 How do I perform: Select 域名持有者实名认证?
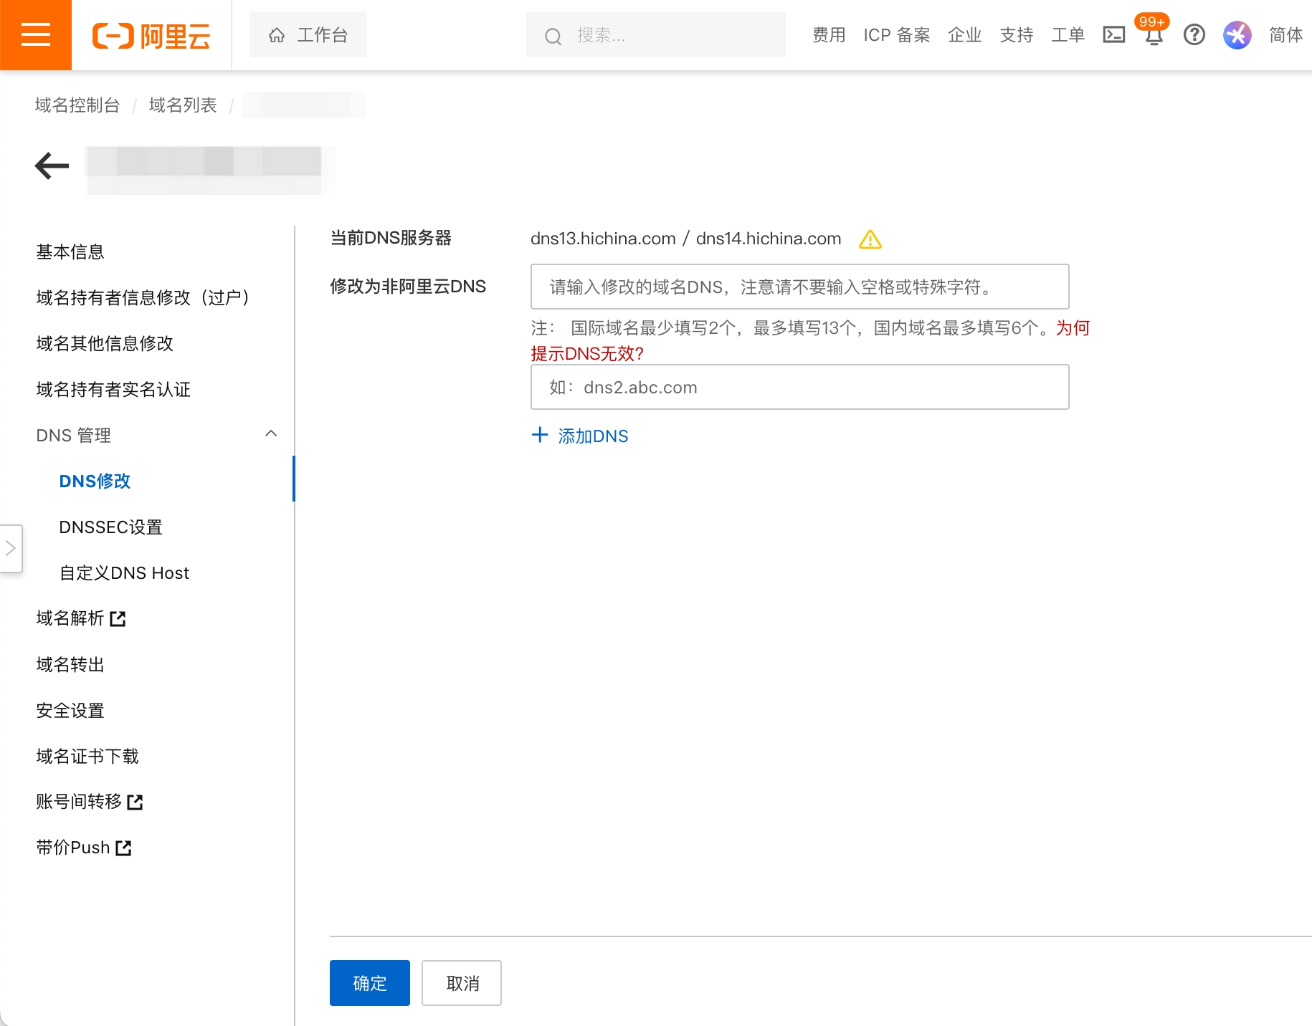pos(113,389)
